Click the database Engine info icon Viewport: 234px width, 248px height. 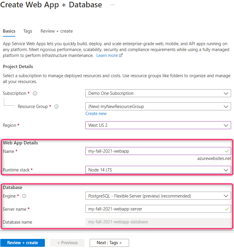click(24, 196)
